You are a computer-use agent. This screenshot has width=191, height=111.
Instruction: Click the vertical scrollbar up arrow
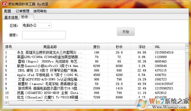187,46
